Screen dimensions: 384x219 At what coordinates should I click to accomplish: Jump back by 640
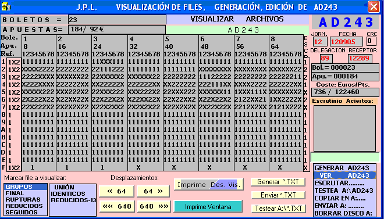point(116,206)
